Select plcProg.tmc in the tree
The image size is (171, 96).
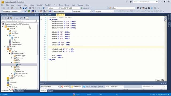tap(20, 71)
